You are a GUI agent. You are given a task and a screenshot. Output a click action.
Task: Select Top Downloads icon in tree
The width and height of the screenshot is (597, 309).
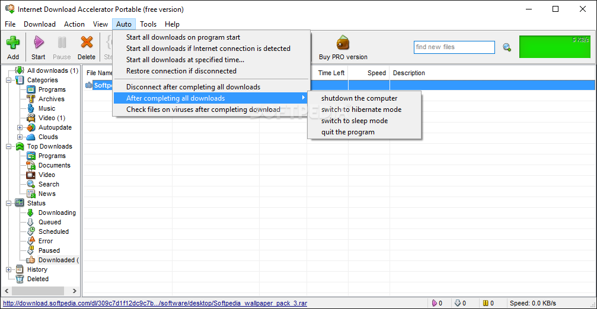pyautogui.click(x=20, y=146)
